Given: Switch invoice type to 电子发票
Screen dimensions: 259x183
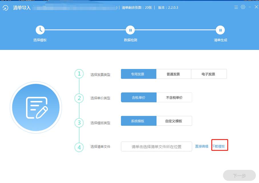Looking at the screenshot, I should point(209,74).
